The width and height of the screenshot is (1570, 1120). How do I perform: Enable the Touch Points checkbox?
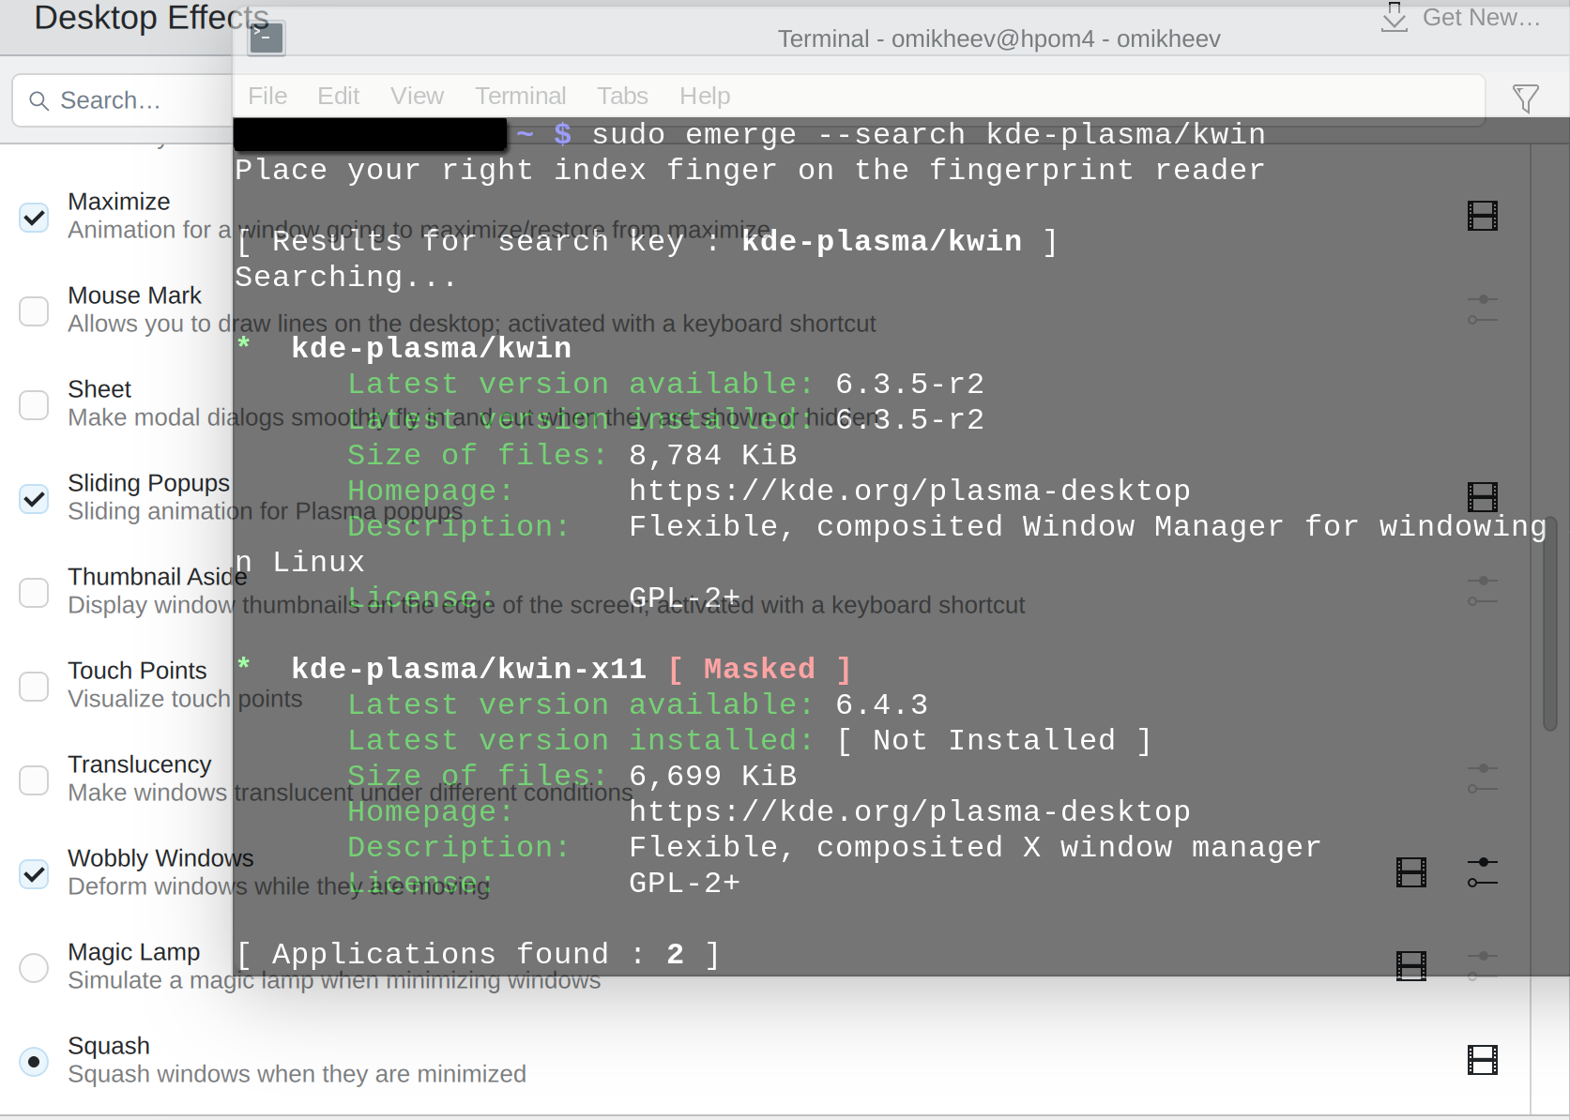pyautogui.click(x=34, y=686)
